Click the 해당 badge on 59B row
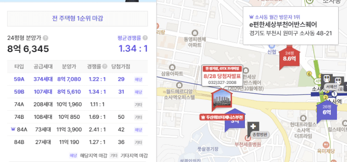The height and width of the screenshot is (162, 347). tap(138, 92)
